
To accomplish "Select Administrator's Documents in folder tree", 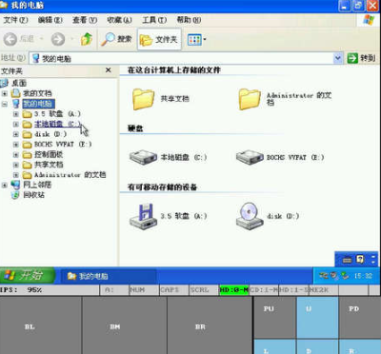I will coord(70,175).
